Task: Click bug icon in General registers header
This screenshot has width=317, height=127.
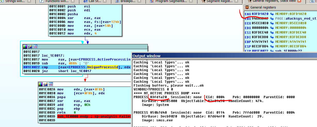Action: coord(247,7)
